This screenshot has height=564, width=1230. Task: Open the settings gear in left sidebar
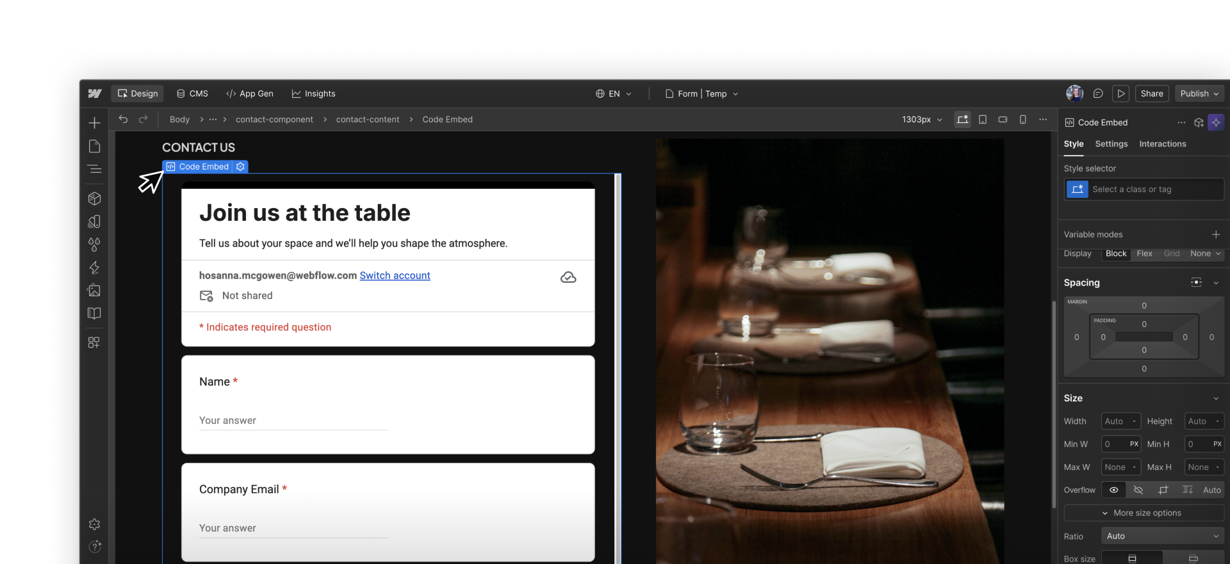95,524
